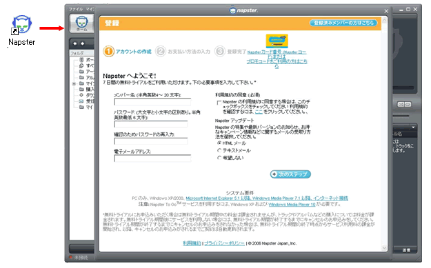Select the テキストメール radio option
431x268 pixels.
click(x=219, y=150)
